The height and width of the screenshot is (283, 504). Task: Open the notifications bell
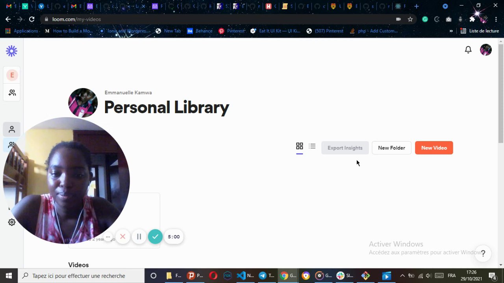click(x=468, y=50)
